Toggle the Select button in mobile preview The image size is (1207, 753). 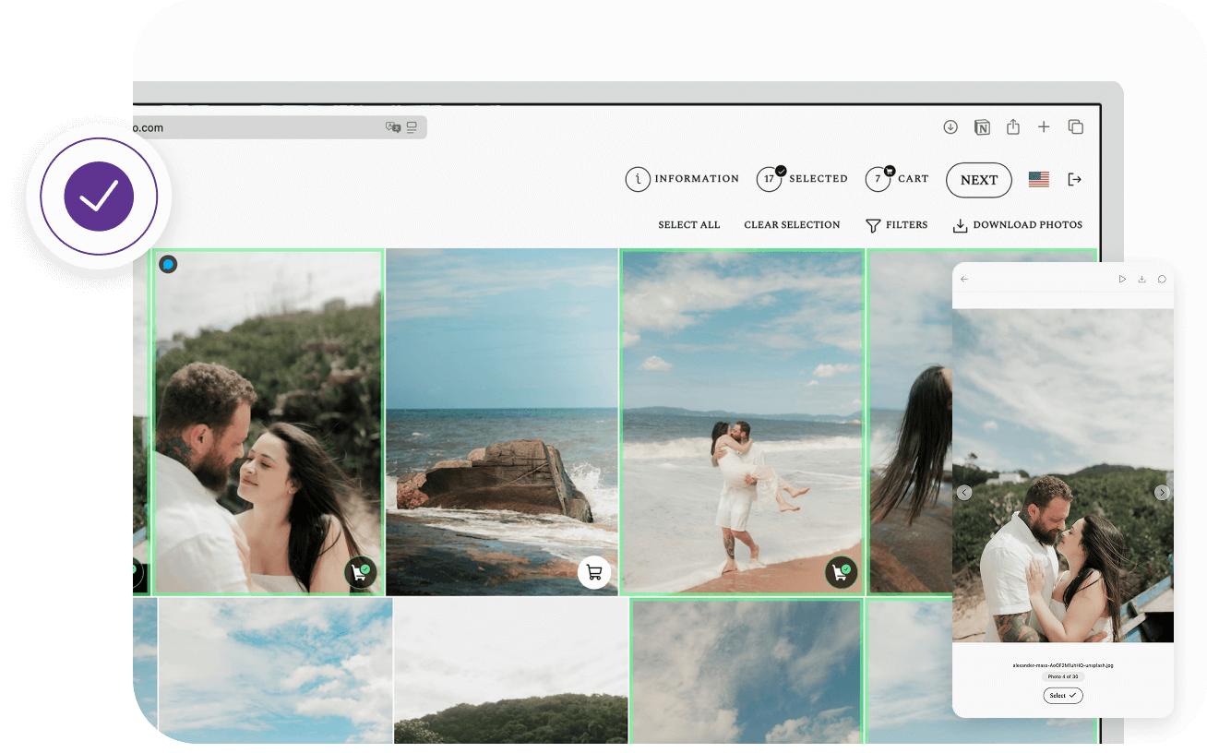coord(1063,696)
